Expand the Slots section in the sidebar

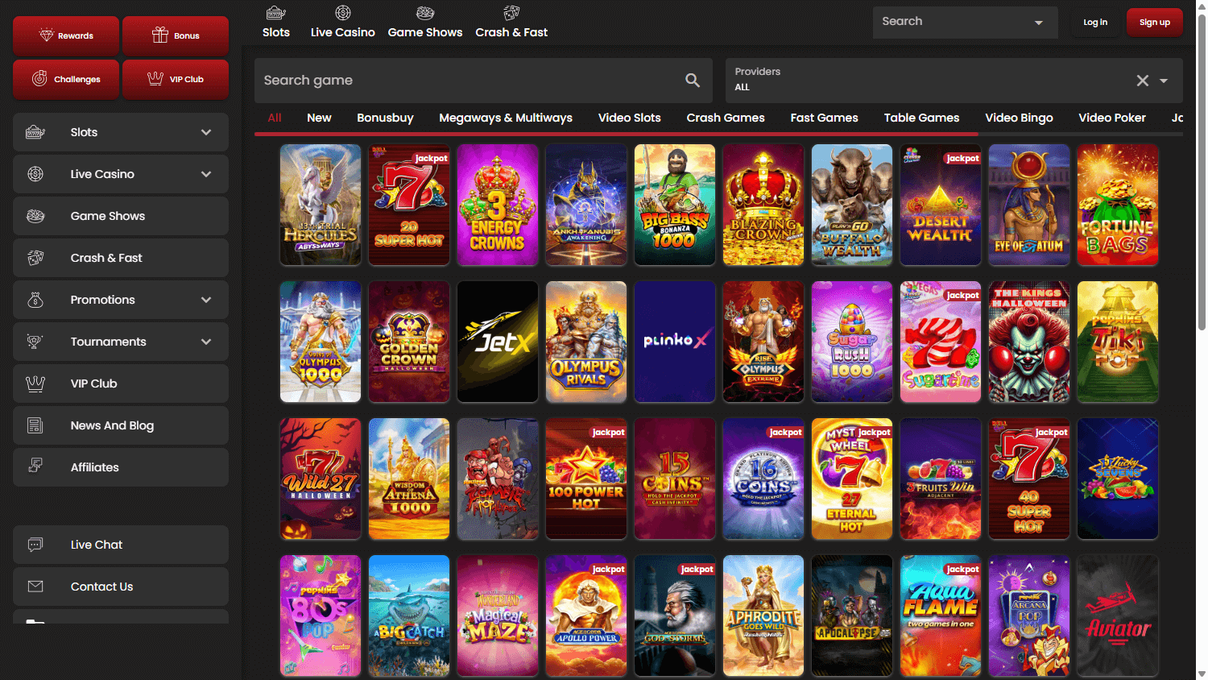(207, 132)
